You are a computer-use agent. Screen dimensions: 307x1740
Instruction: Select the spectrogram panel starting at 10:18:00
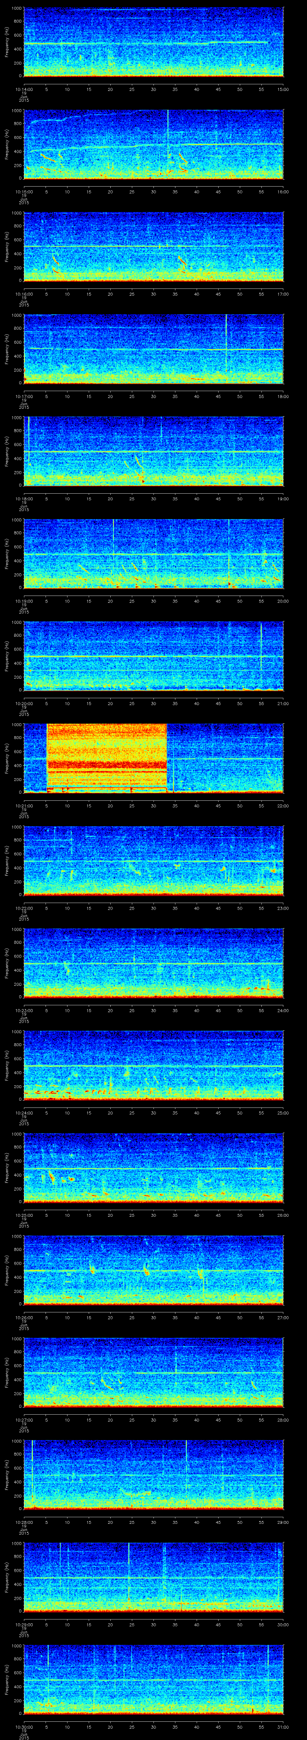[153, 451]
